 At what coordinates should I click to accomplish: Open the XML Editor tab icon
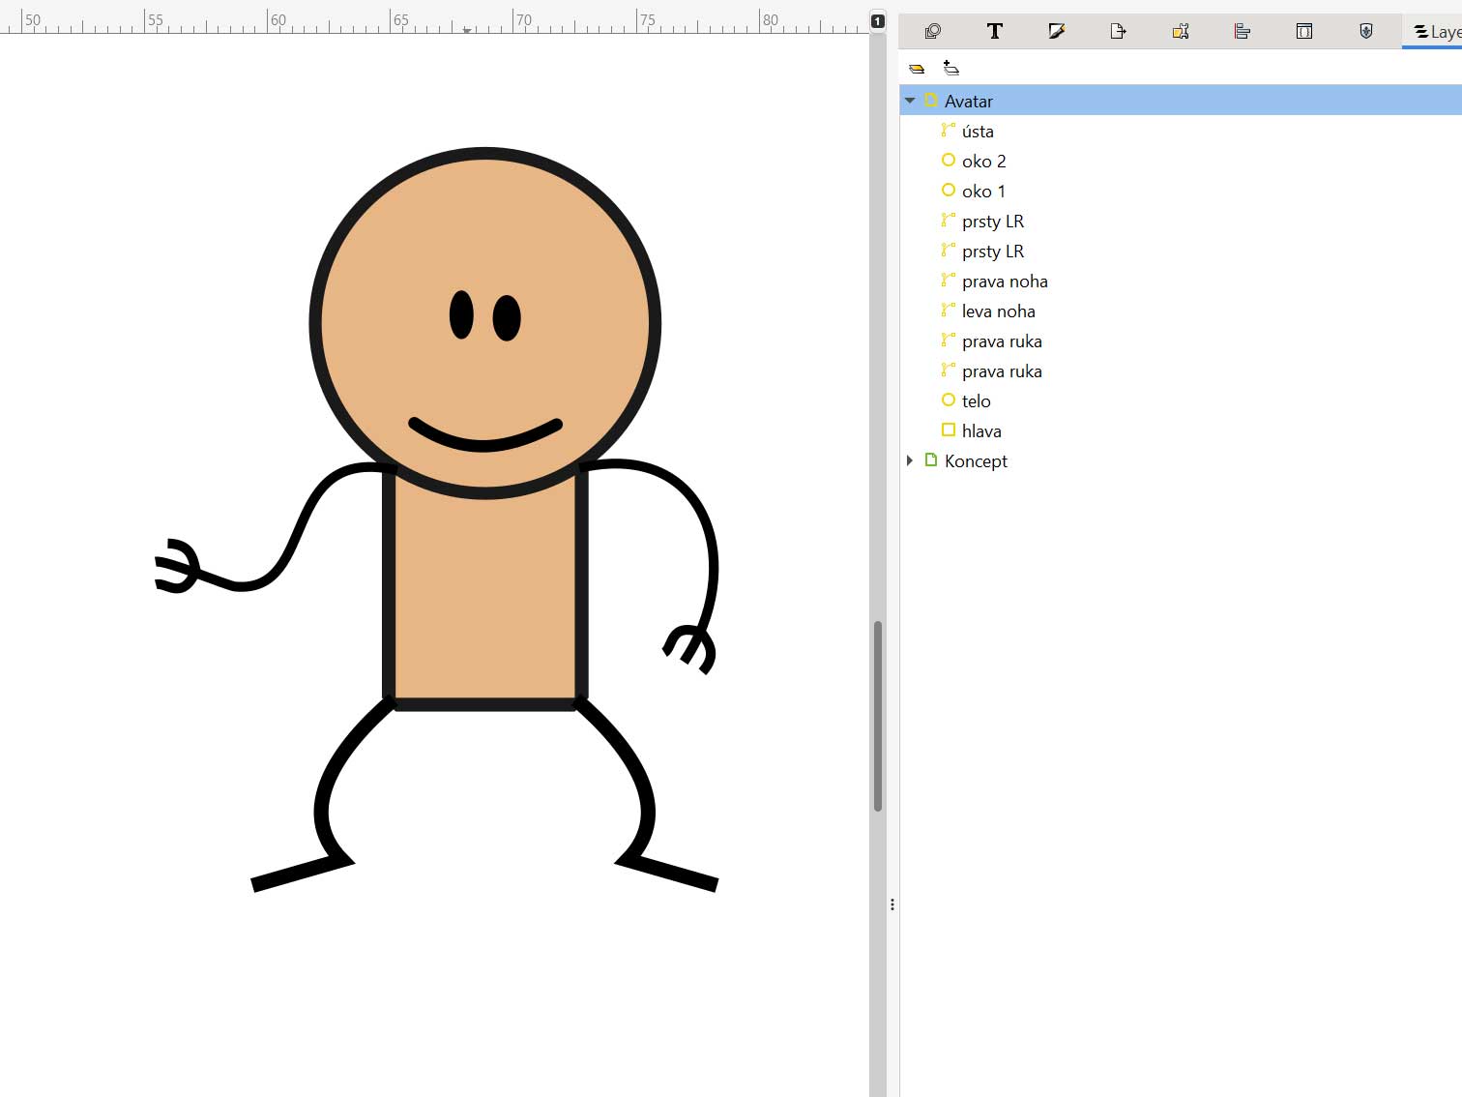1303,32
